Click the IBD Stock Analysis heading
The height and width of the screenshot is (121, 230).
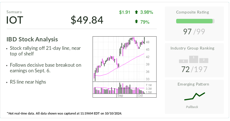click(x=32, y=39)
